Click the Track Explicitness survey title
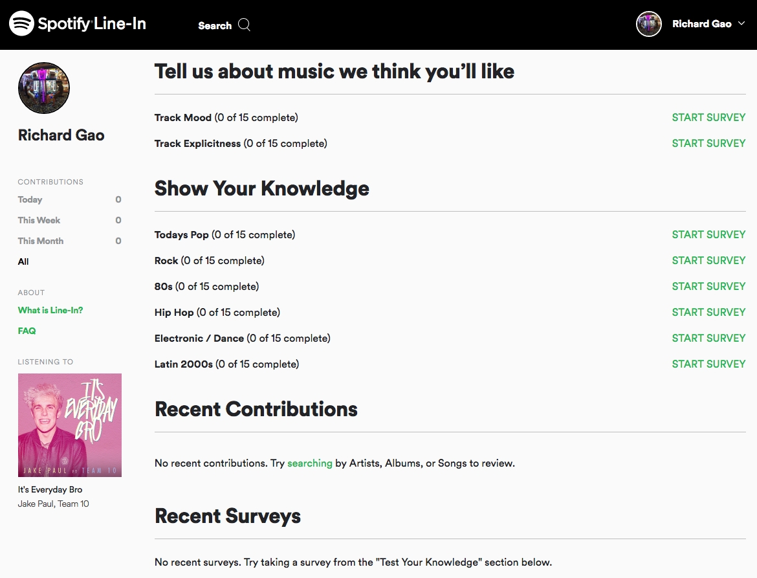Viewport: 757px width, 578px height. tap(197, 144)
